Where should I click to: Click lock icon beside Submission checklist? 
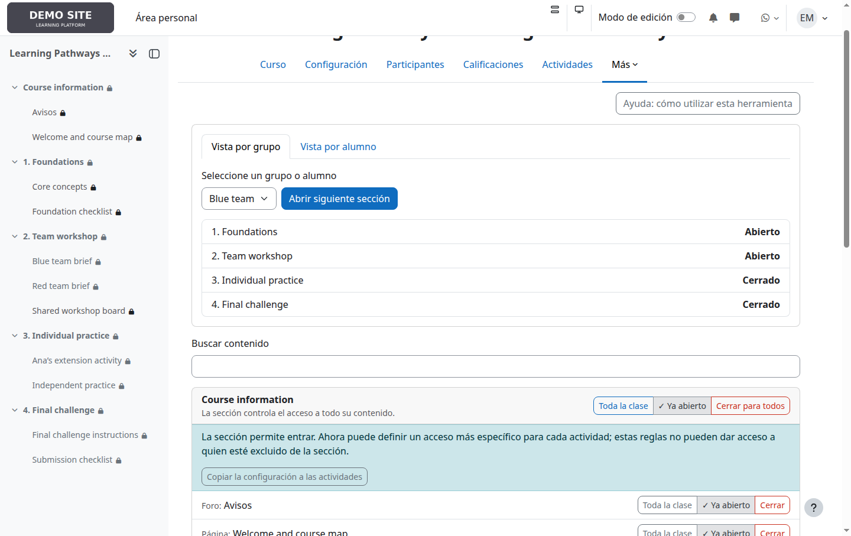[x=118, y=460]
